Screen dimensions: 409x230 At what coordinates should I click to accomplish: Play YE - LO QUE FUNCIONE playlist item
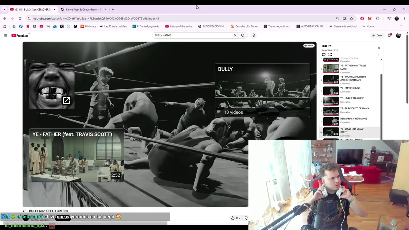[350, 101]
